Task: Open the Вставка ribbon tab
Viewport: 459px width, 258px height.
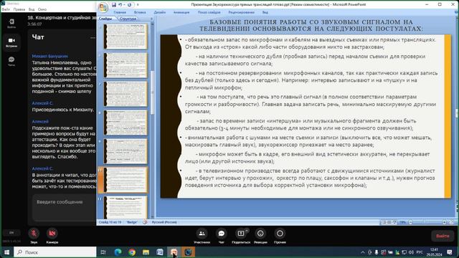Action: 140,12
